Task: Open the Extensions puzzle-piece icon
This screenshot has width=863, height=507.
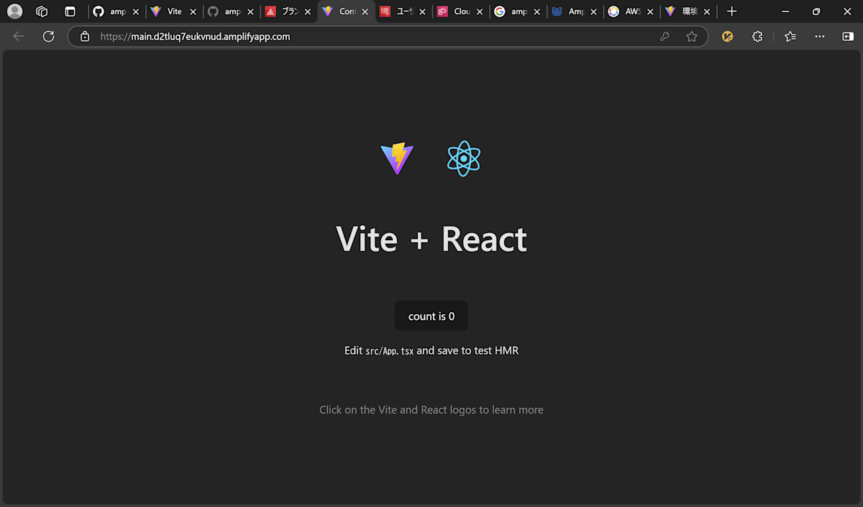Action: click(757, 36)
